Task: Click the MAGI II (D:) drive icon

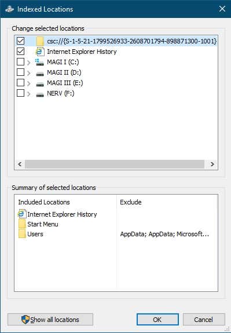Action: [x=40, y=74]
